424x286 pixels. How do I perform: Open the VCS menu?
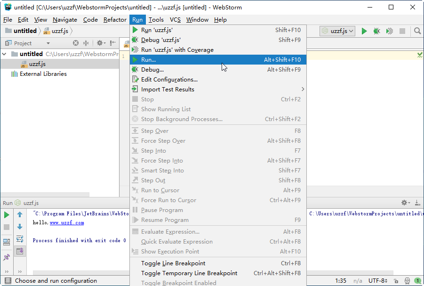175,20
